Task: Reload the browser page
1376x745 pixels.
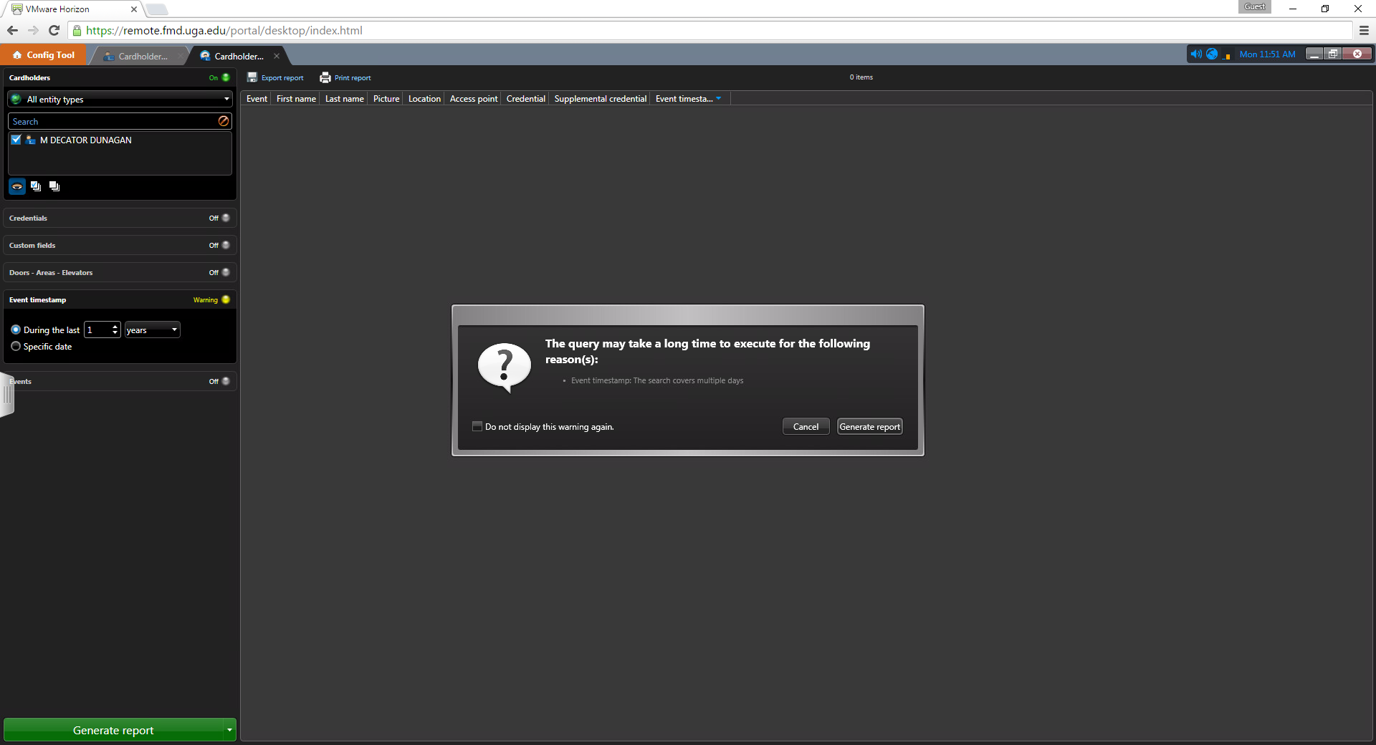Action: coord(54,30)
